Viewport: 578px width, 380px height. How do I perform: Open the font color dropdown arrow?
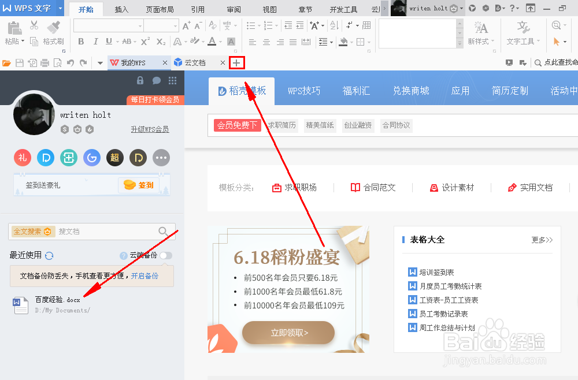click(220, 42)
